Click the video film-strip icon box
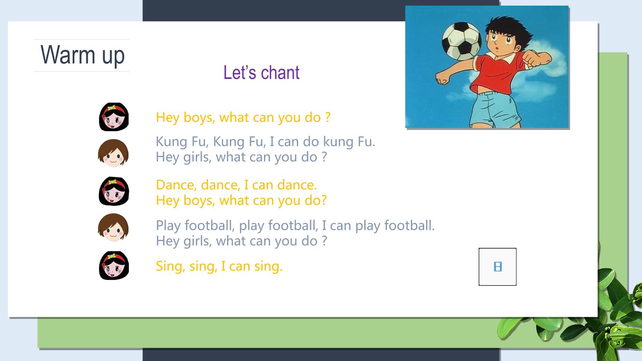Viewport: 642px width, 361px height. [498, 267]
